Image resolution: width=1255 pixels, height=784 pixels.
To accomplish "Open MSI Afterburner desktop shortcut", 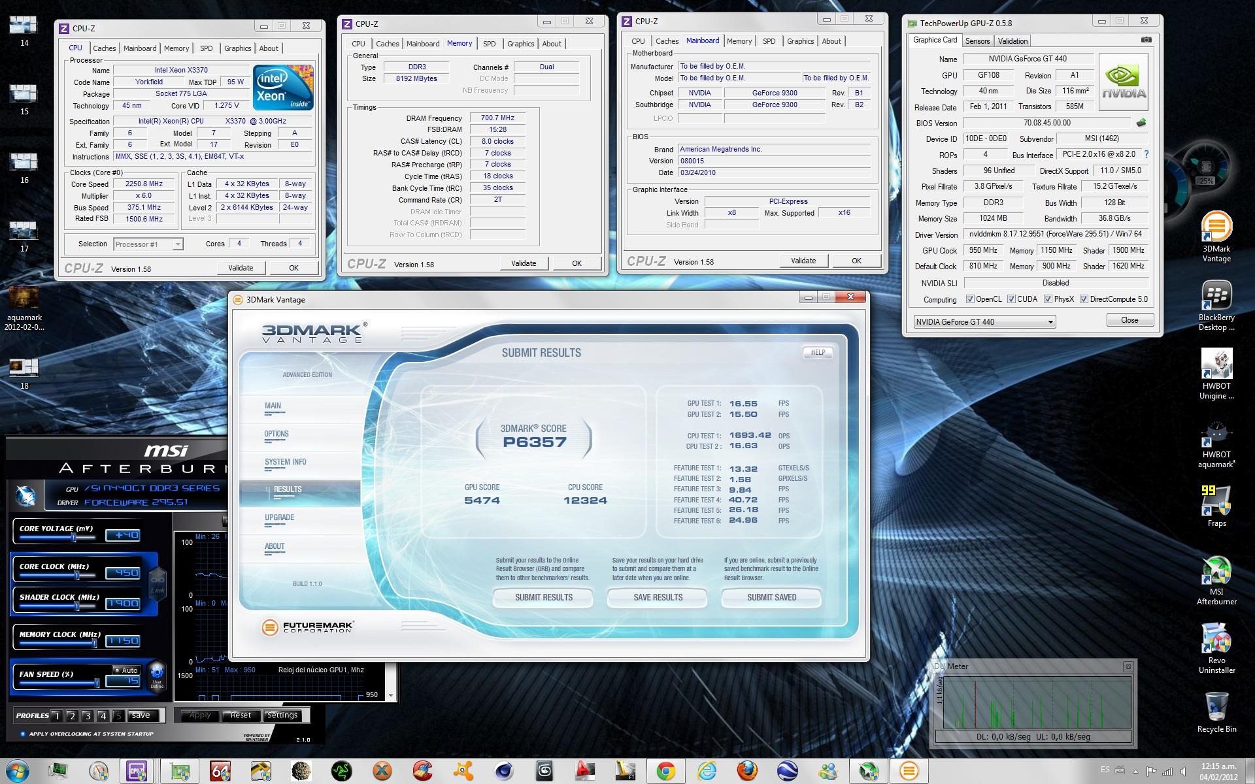I will tap(1216, 580).
